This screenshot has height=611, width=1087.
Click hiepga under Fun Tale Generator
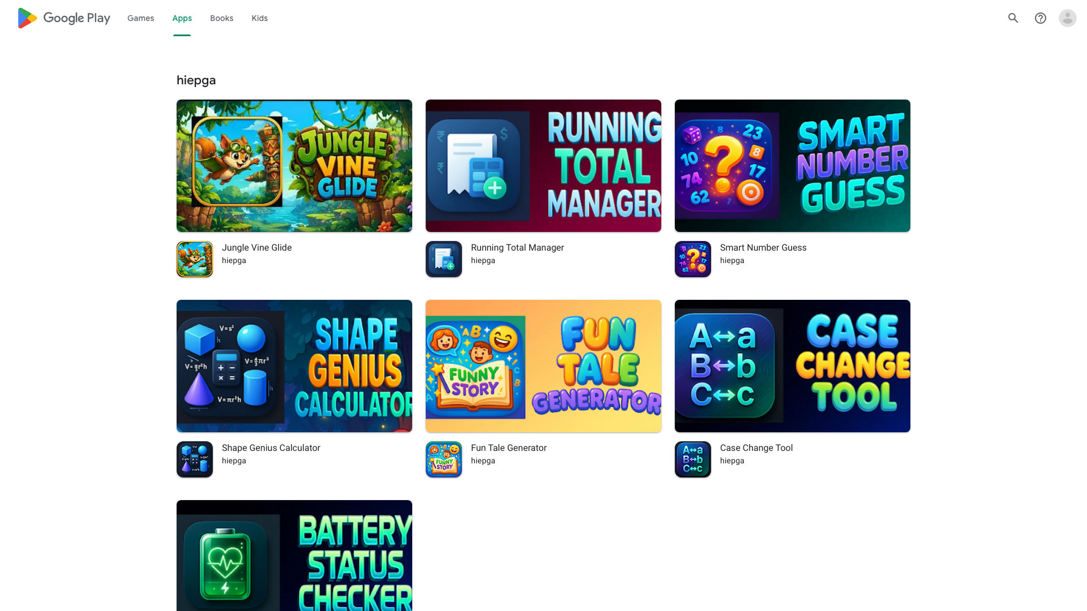(483, 461)
